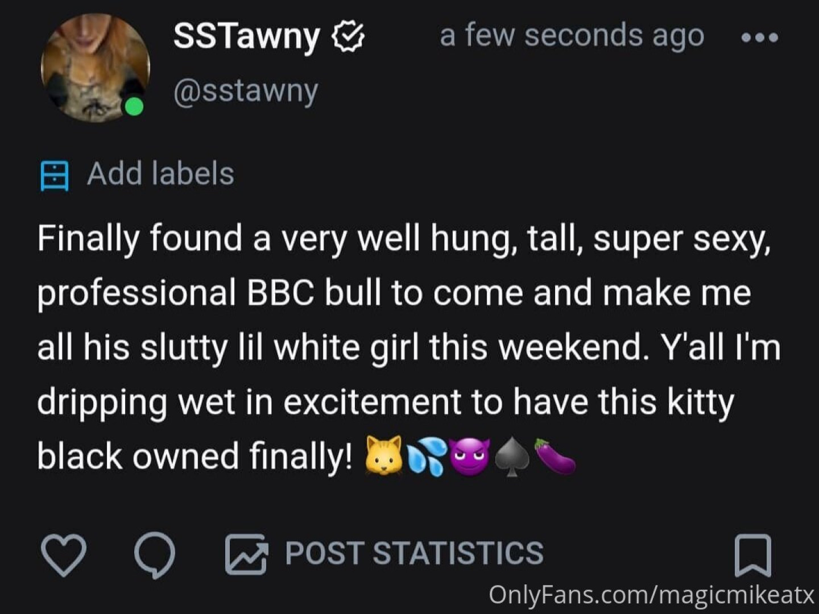Click the verified badge beside SSTawny
The image size is (819, 614).
(348, 36)
